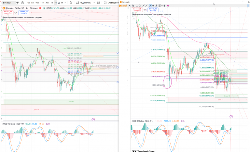The height and width of the screenshot is (152, 250).
Task: Select the blur drop tool
Action: [164, 6]
